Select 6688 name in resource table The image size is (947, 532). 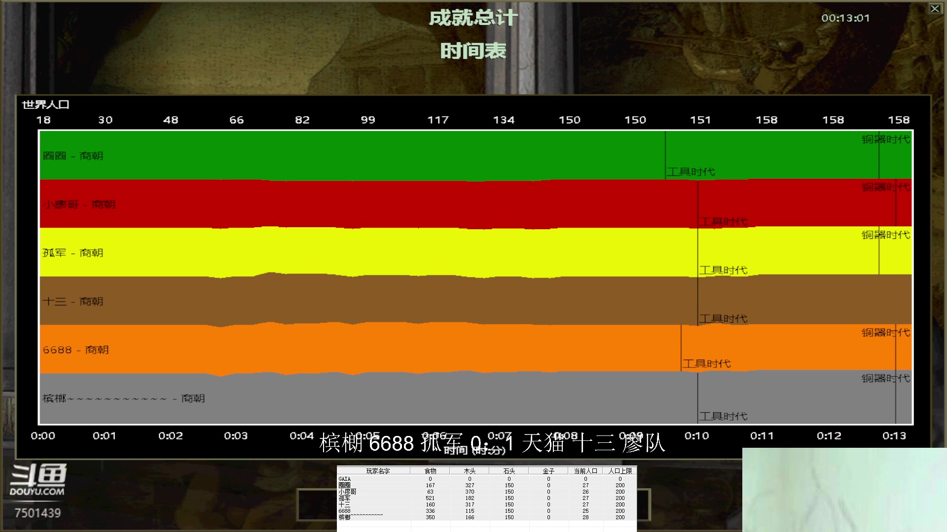344,511
